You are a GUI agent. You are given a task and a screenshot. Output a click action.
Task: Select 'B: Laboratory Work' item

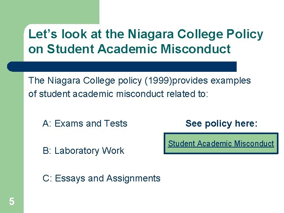[x=83, y=151]
